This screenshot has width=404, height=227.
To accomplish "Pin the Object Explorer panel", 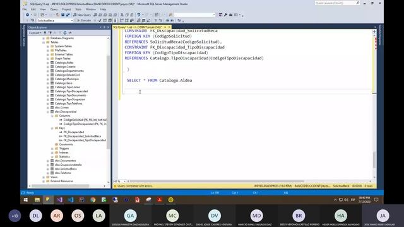I will [x=104, y=27].
